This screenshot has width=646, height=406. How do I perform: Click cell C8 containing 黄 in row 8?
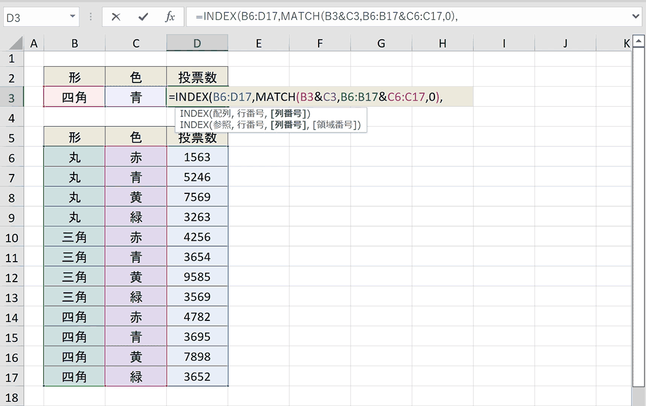click(136, 197)
